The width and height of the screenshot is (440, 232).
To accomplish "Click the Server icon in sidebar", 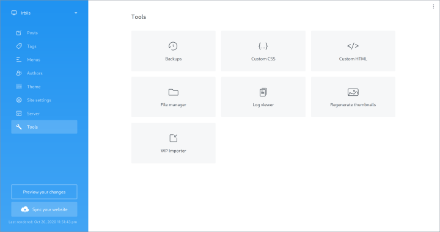I will point(19,114).
